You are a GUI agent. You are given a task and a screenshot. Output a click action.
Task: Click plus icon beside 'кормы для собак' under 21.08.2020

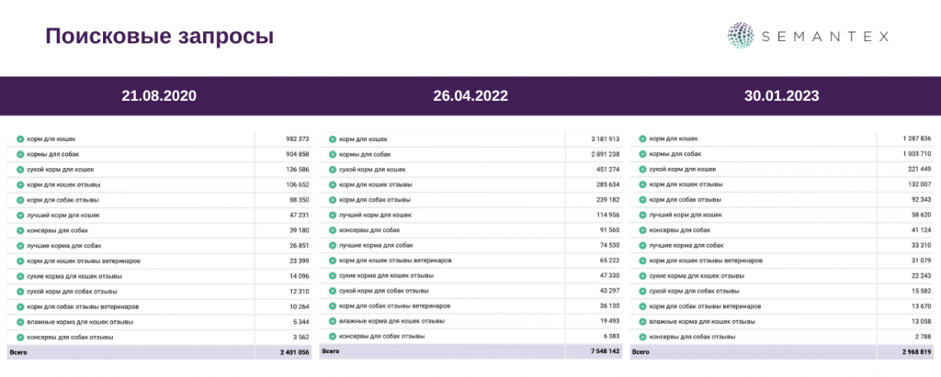pos(20,154)
